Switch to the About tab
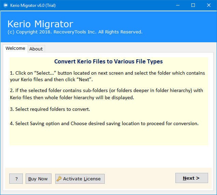The image size is (217, 195). coord(36,49)
